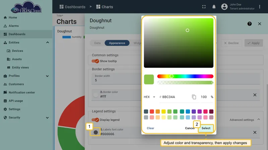This screenshot has height=150, width=268.
Task: Clear the Labels font color value
Action: click(x=255, y=132)
